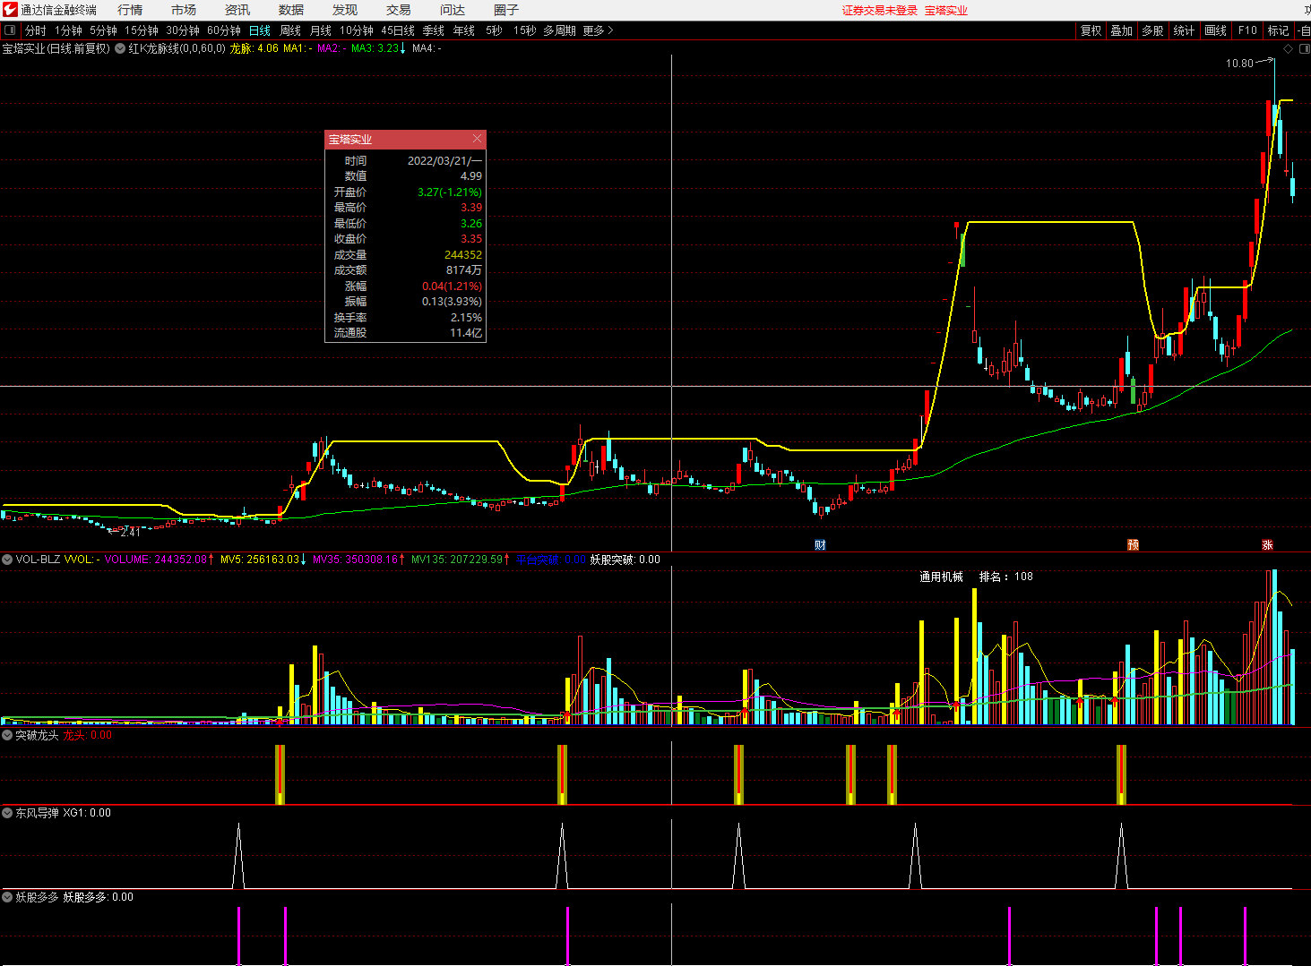Click the 复权 button
This screenshot has height=966, width=1311.
click(x=1091, y=30)
